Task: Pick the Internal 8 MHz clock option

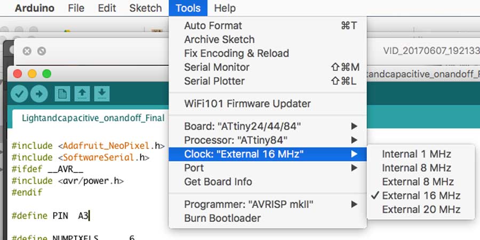Action: pos(416,168)
